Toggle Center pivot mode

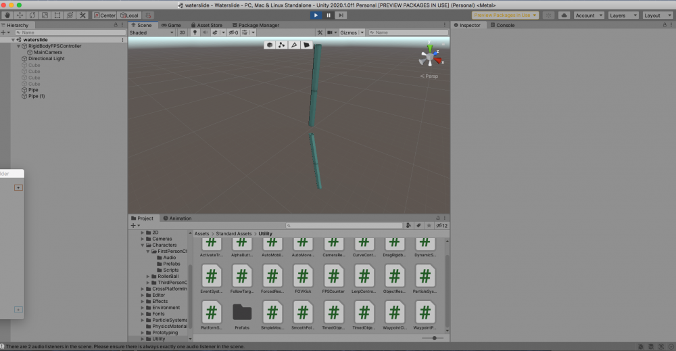click(x=105, y=15)
